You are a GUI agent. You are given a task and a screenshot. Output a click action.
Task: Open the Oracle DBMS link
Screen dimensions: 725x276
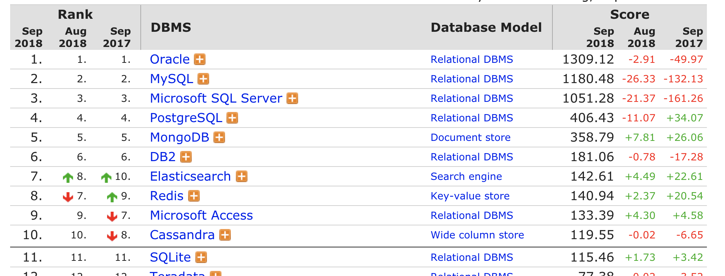point(170,59)
